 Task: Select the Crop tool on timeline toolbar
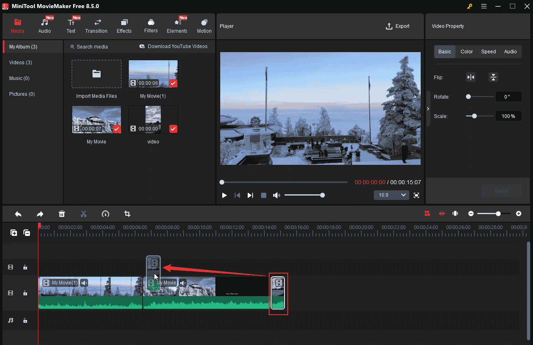[127, 214]
